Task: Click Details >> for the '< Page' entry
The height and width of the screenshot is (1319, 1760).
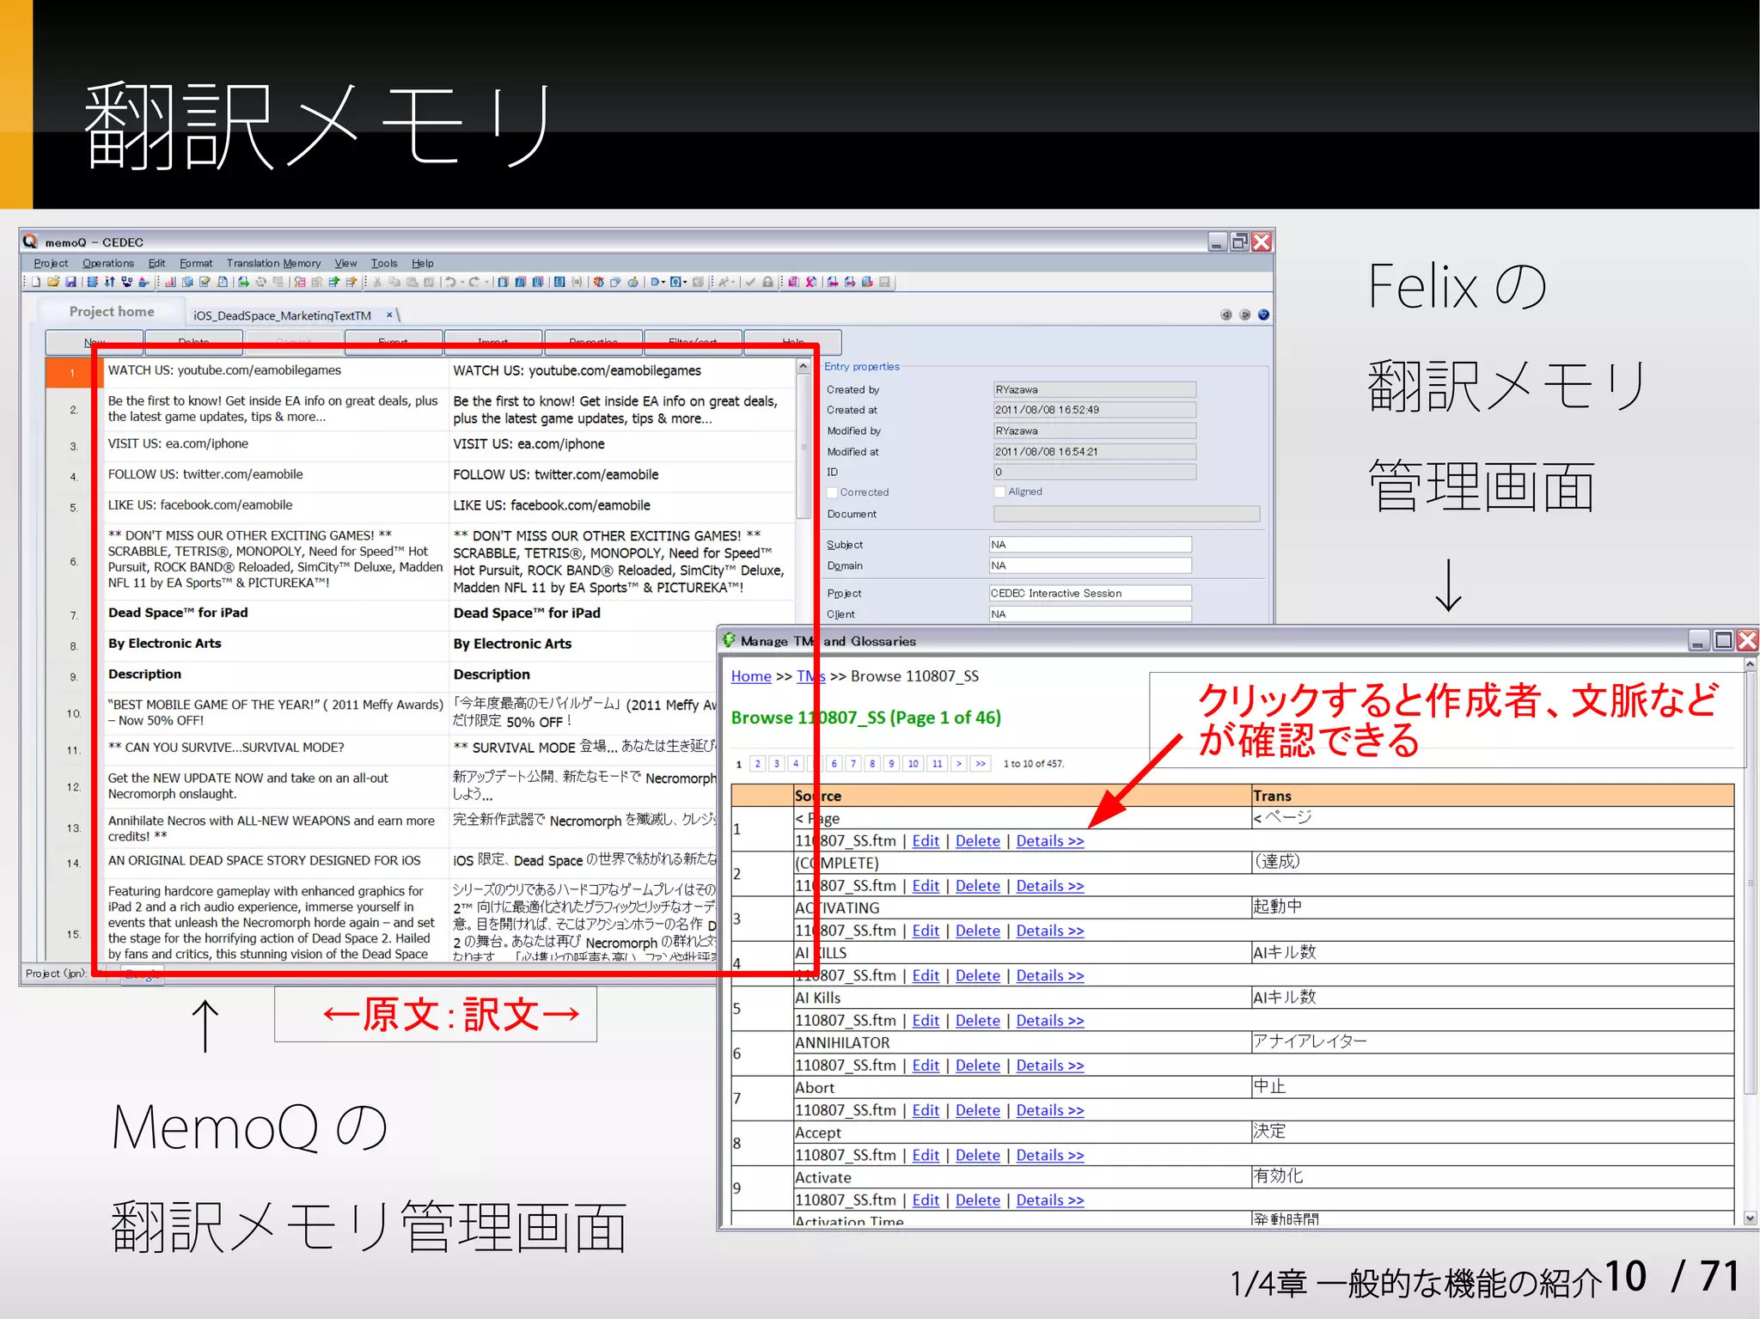Action: tap(1049, 840)
